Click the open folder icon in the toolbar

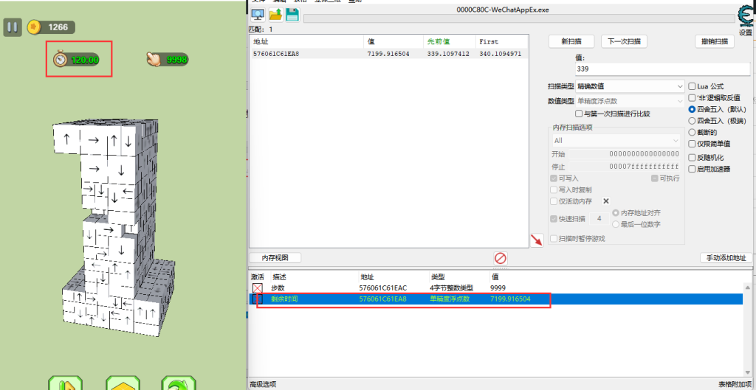coord(275,15)
